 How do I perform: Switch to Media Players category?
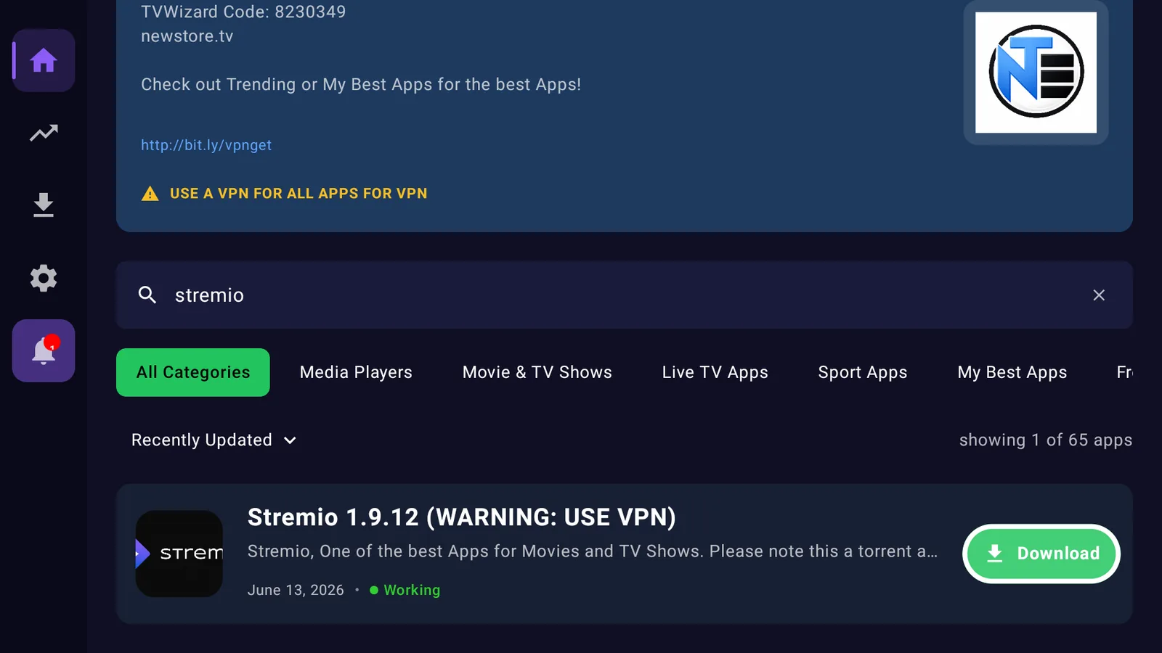[356, 372]
